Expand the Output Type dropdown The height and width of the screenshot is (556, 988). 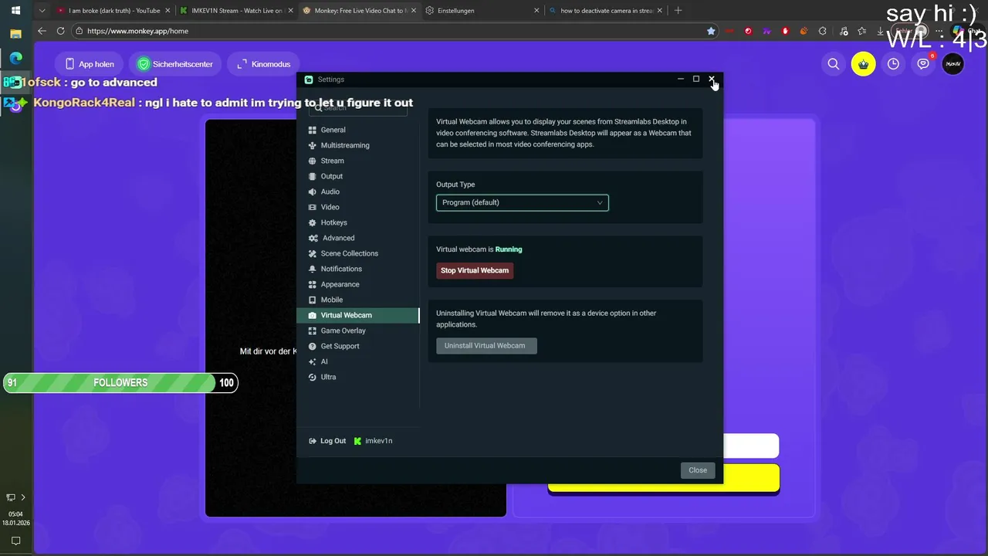point(522,202)
